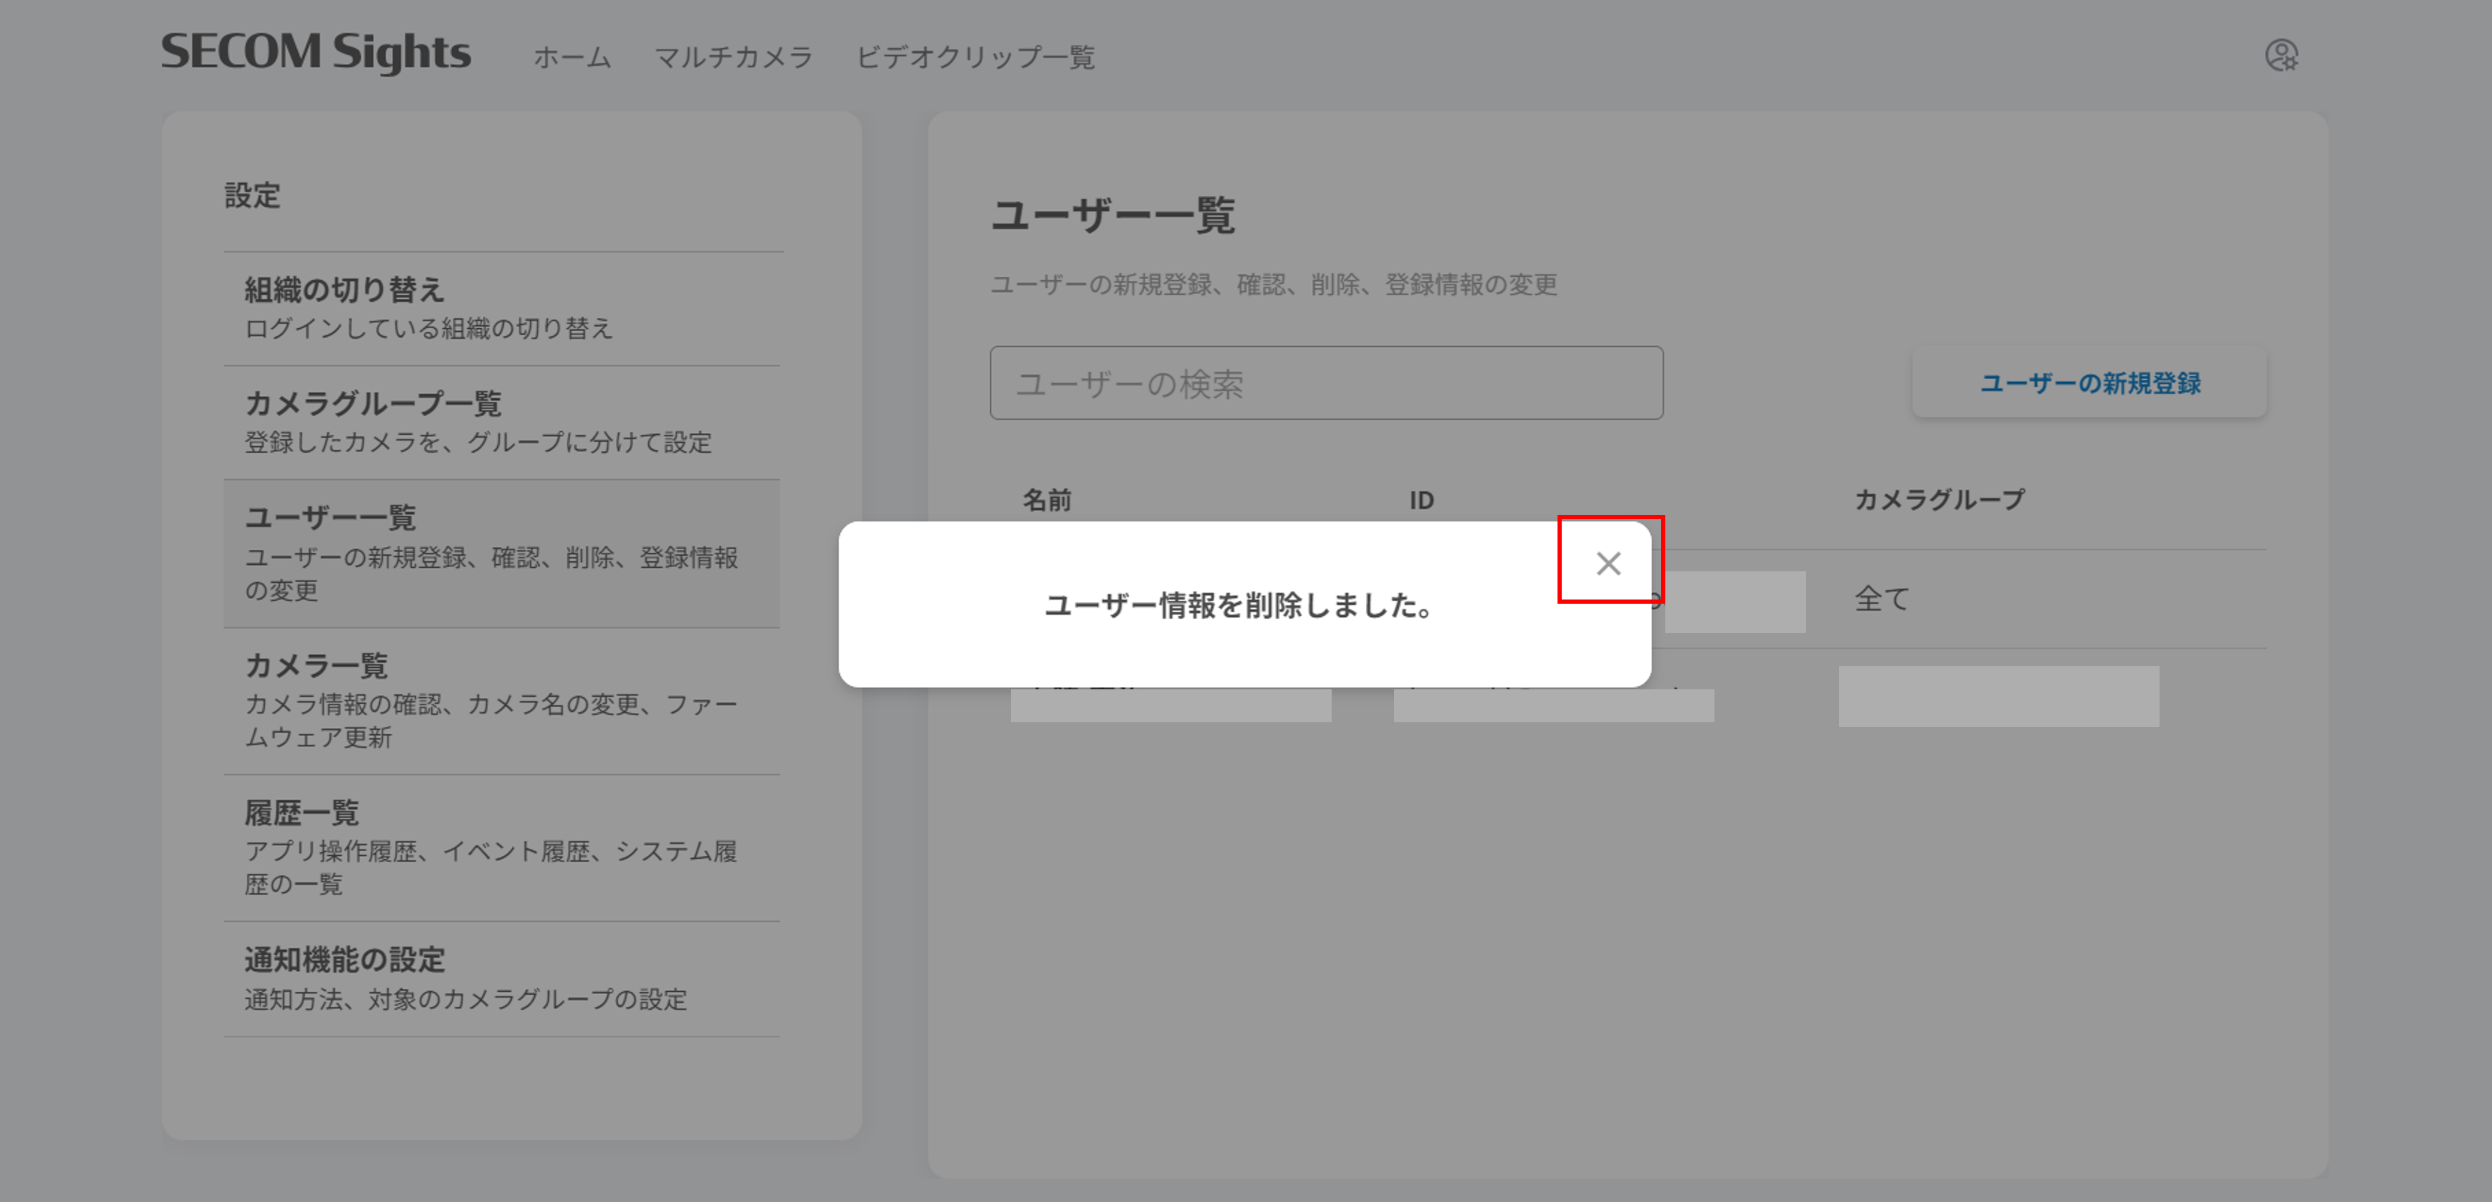
Task: Select 履歴一覧 in settings sidebar
Action: pyautogui.click(x=502, y=848)
